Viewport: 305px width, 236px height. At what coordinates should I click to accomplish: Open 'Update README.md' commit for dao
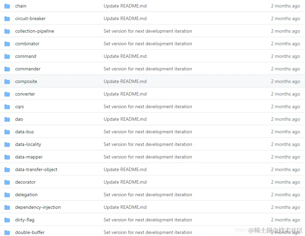(x=125, y=119)
